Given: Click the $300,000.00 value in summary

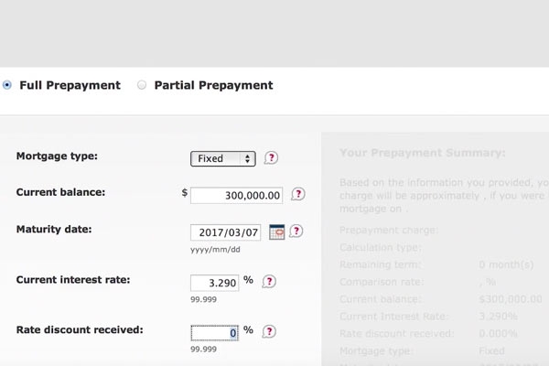Looking at the screenshot, I should (x=511, y=299).
